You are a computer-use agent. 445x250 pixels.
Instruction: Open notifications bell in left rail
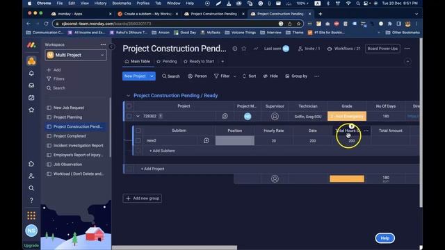pyautogui.click(x=31, y=73)
